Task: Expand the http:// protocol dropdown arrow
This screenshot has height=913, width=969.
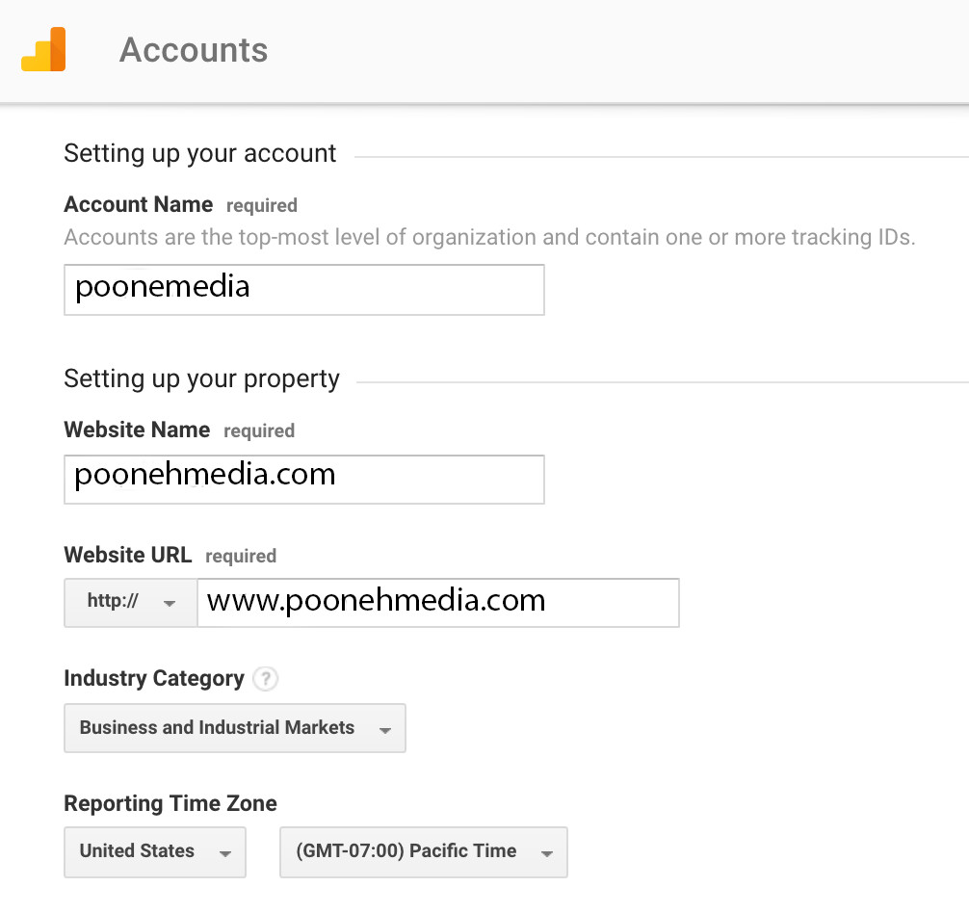Action: click(170, 603)
